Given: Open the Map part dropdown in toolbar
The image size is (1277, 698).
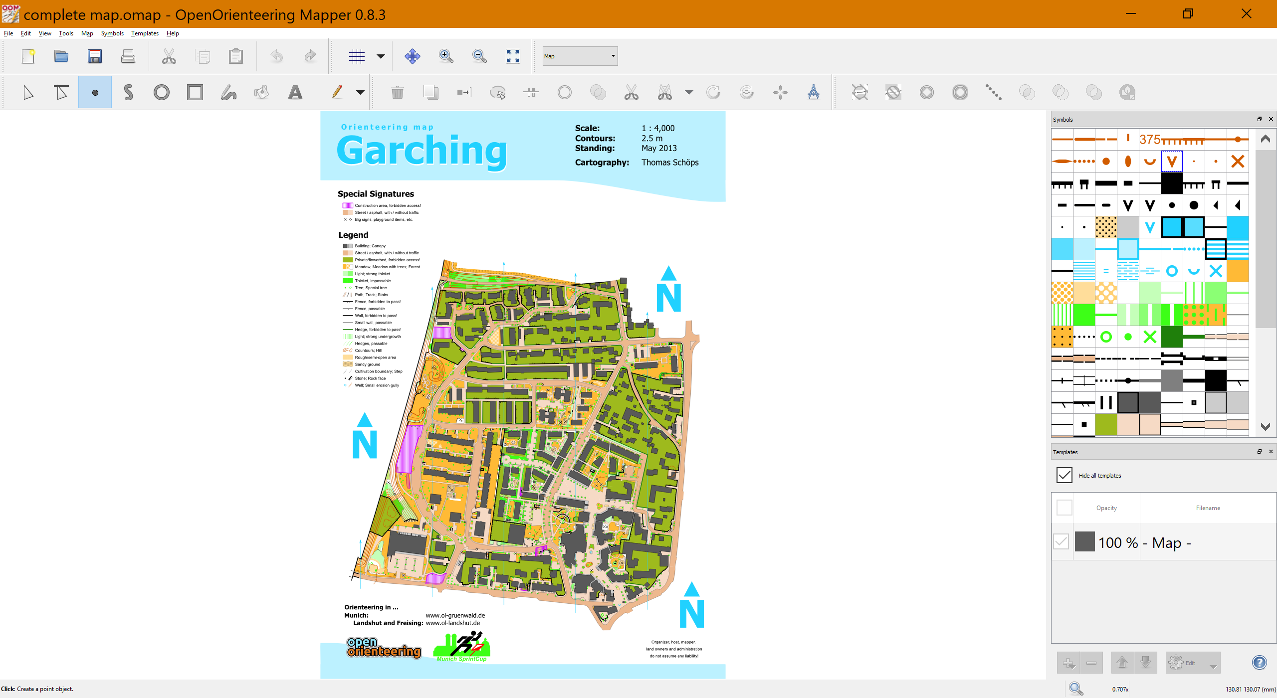Looking at the screenshot, I should 580,56.
